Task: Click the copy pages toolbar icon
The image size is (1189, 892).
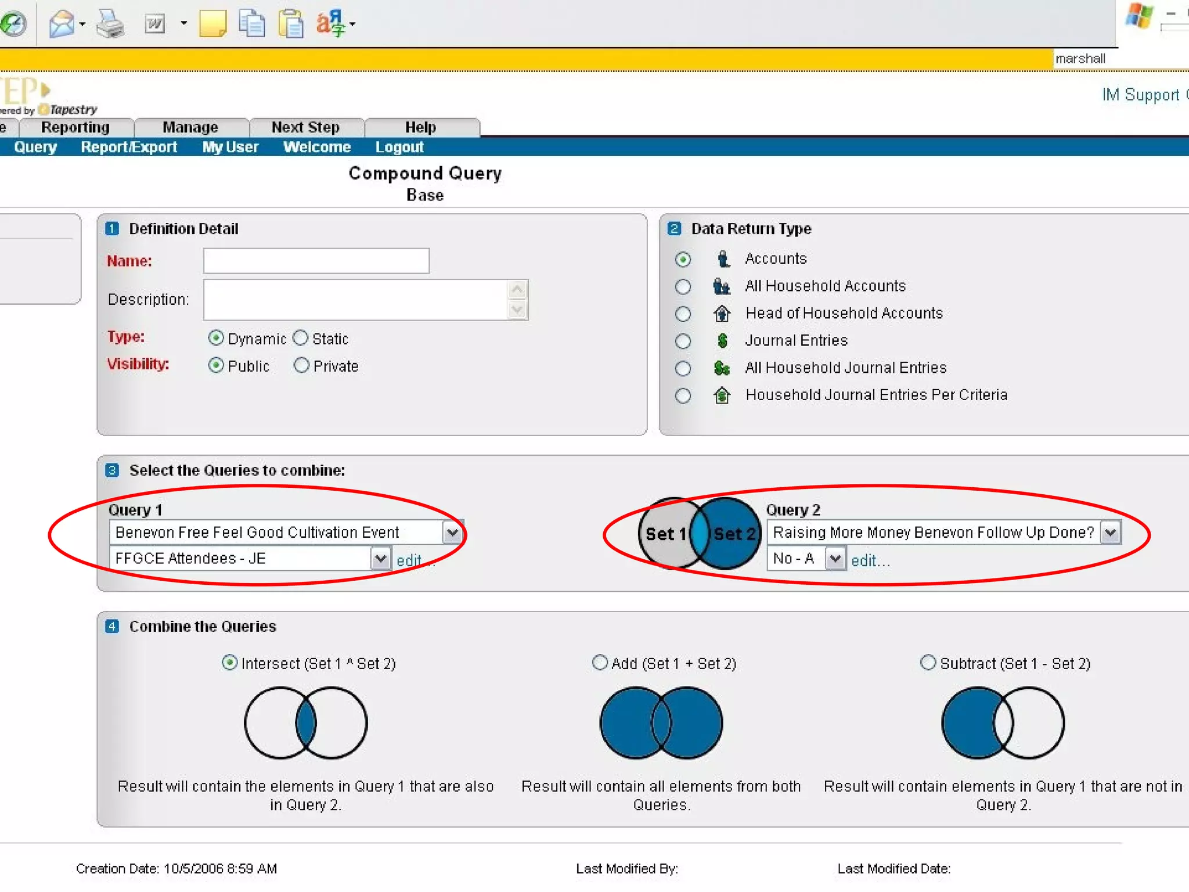Action: pos(251,24)
